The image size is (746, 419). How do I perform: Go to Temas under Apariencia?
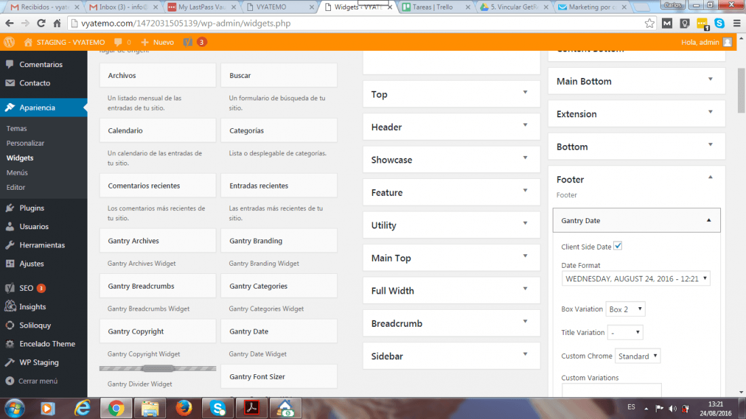[17, 128]
